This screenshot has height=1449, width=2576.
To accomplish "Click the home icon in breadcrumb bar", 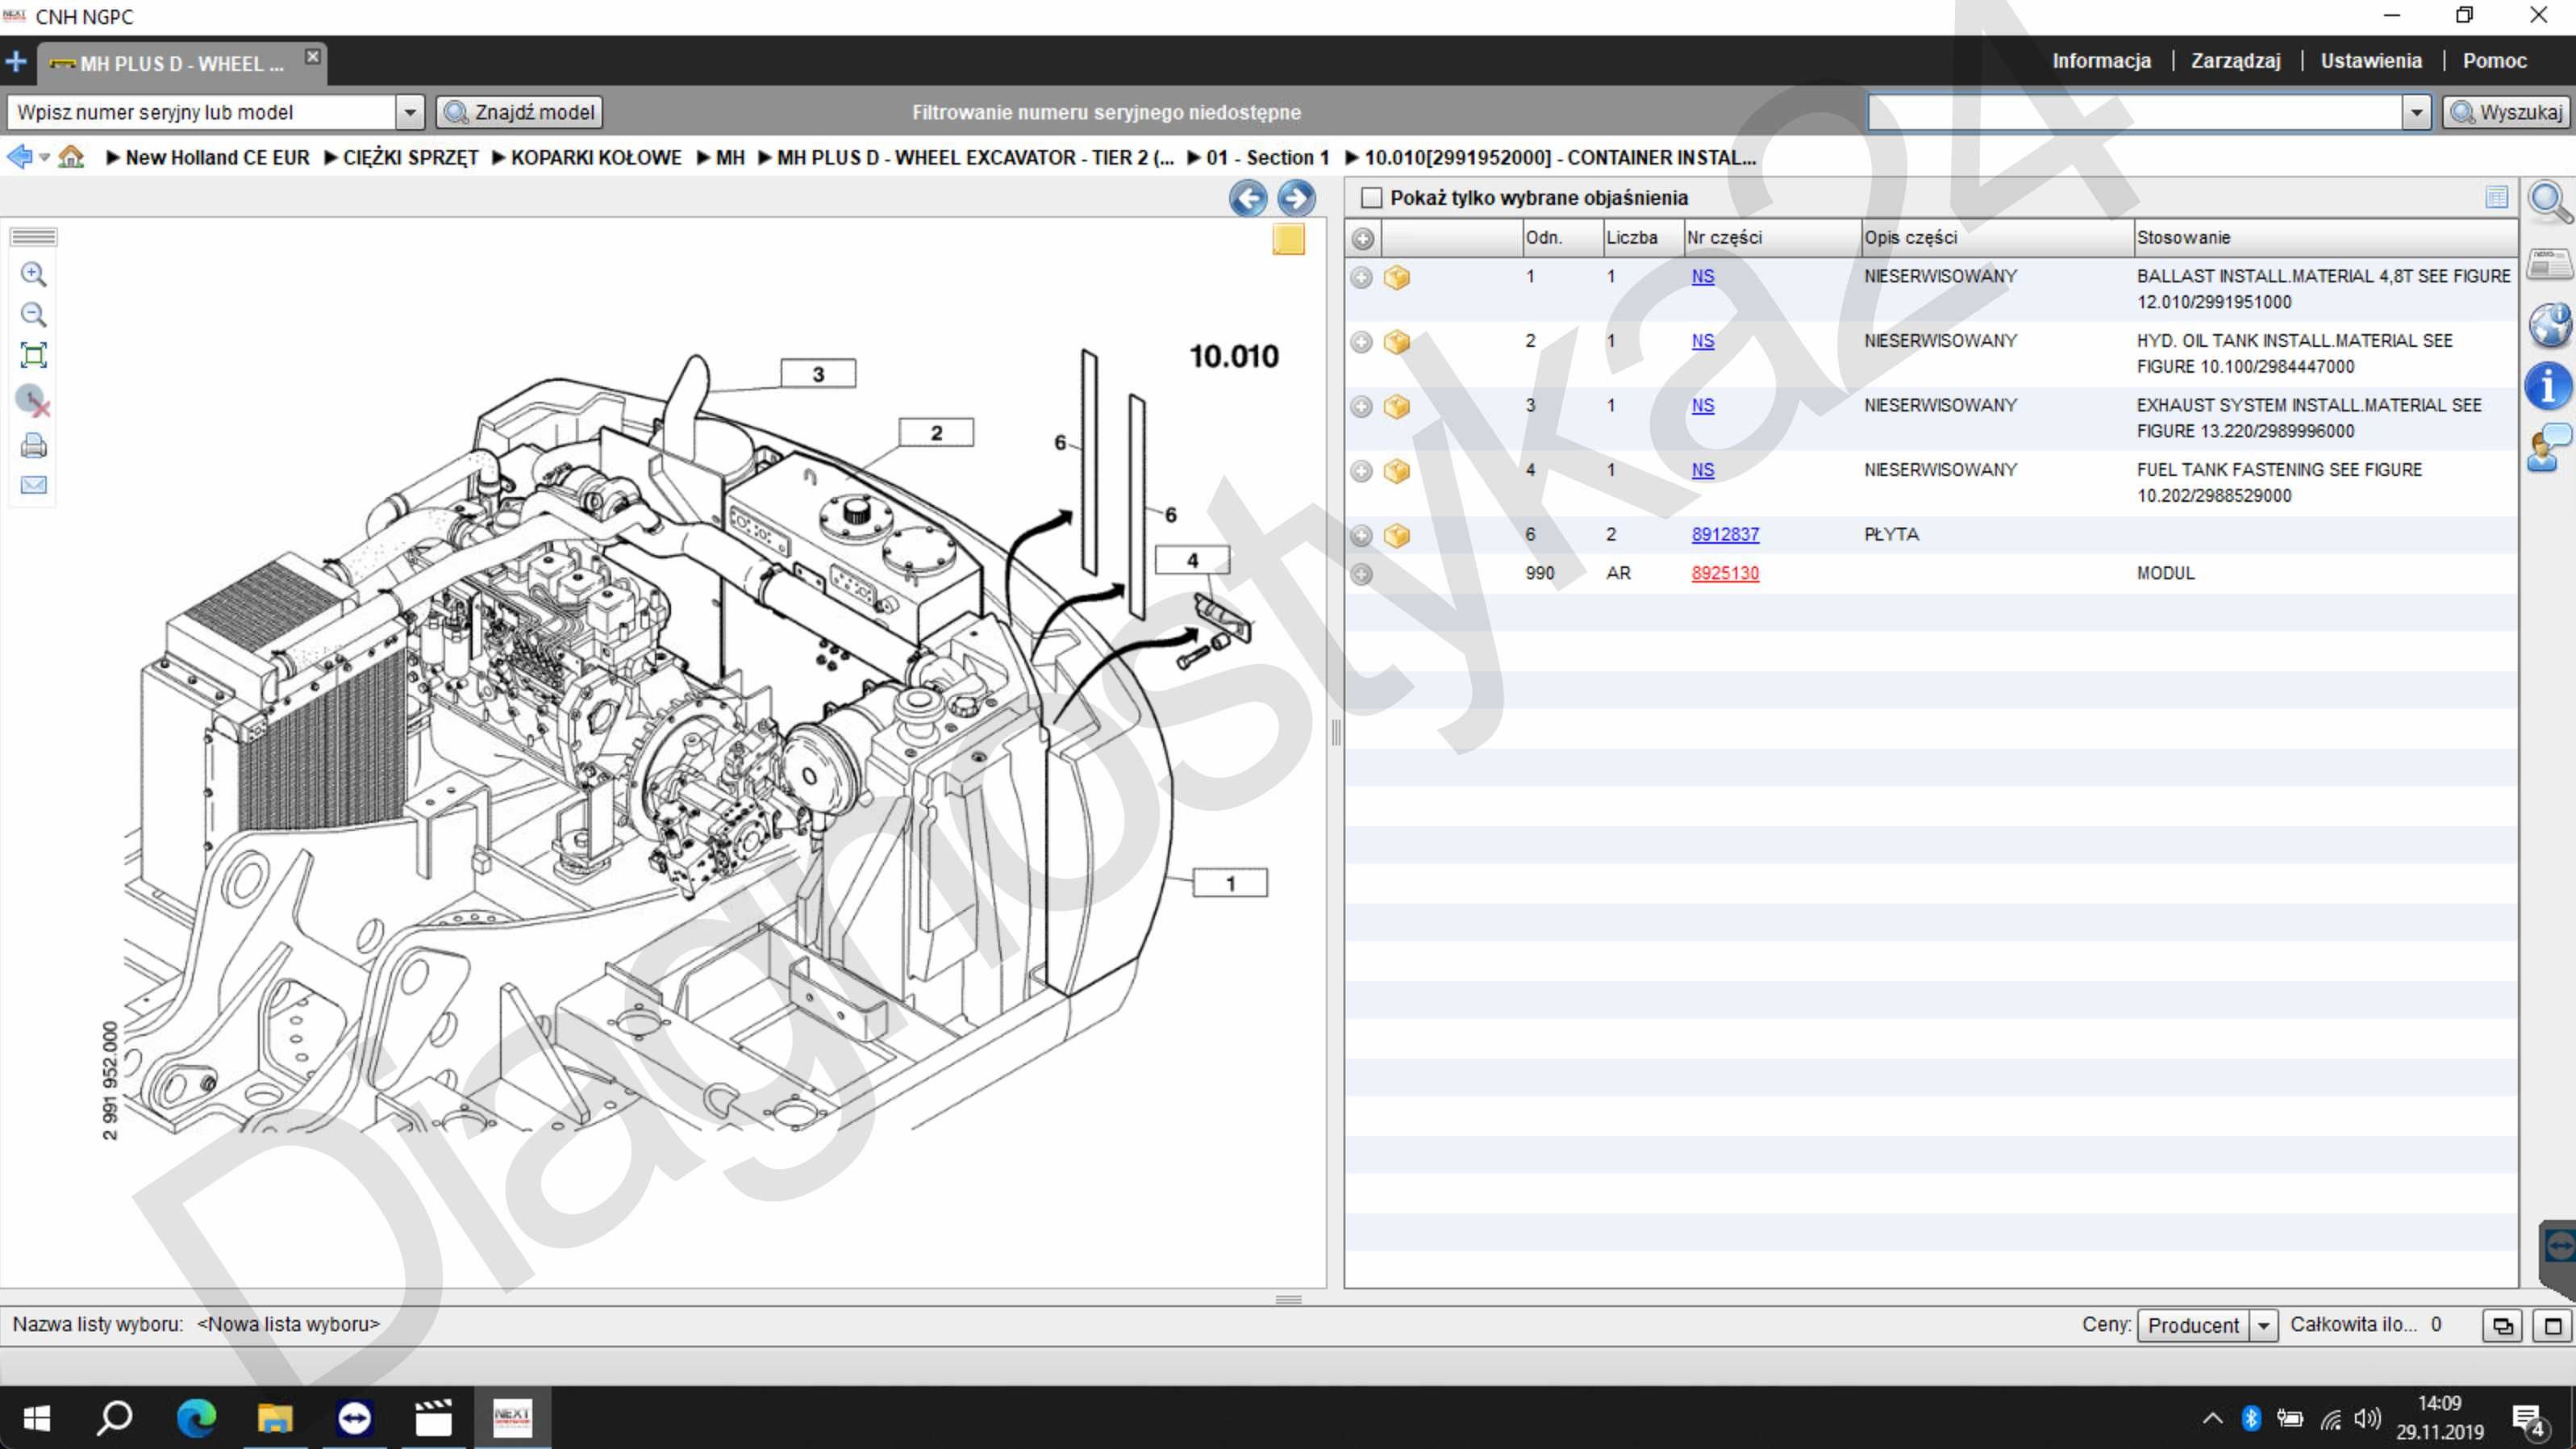I will pyautogui.click(x=71, y=157).
